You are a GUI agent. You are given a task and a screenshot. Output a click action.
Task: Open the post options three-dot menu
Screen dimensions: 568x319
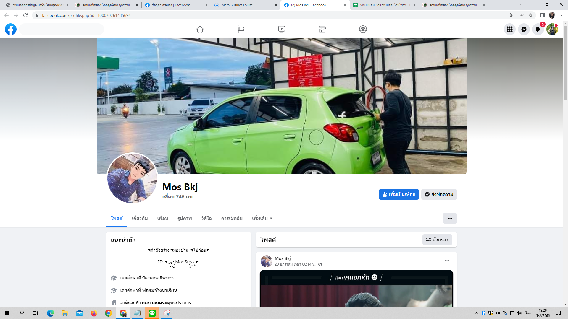pyautogui.click(x=447, y=261)
